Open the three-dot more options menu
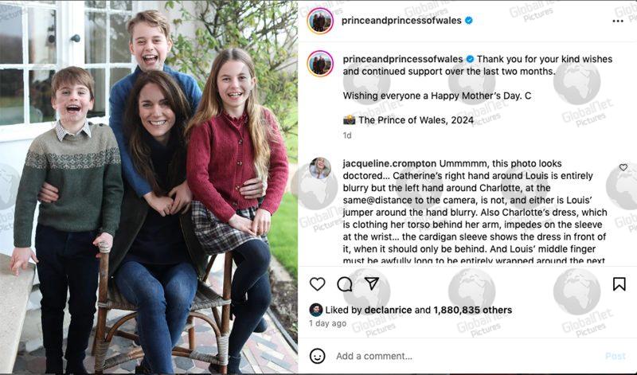Viewport: 637px width, 375px height. coord(618,21)
